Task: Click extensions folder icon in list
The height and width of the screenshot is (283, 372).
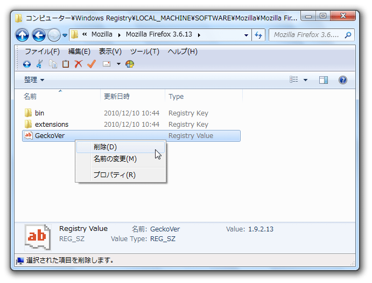Action: [28, 124]
